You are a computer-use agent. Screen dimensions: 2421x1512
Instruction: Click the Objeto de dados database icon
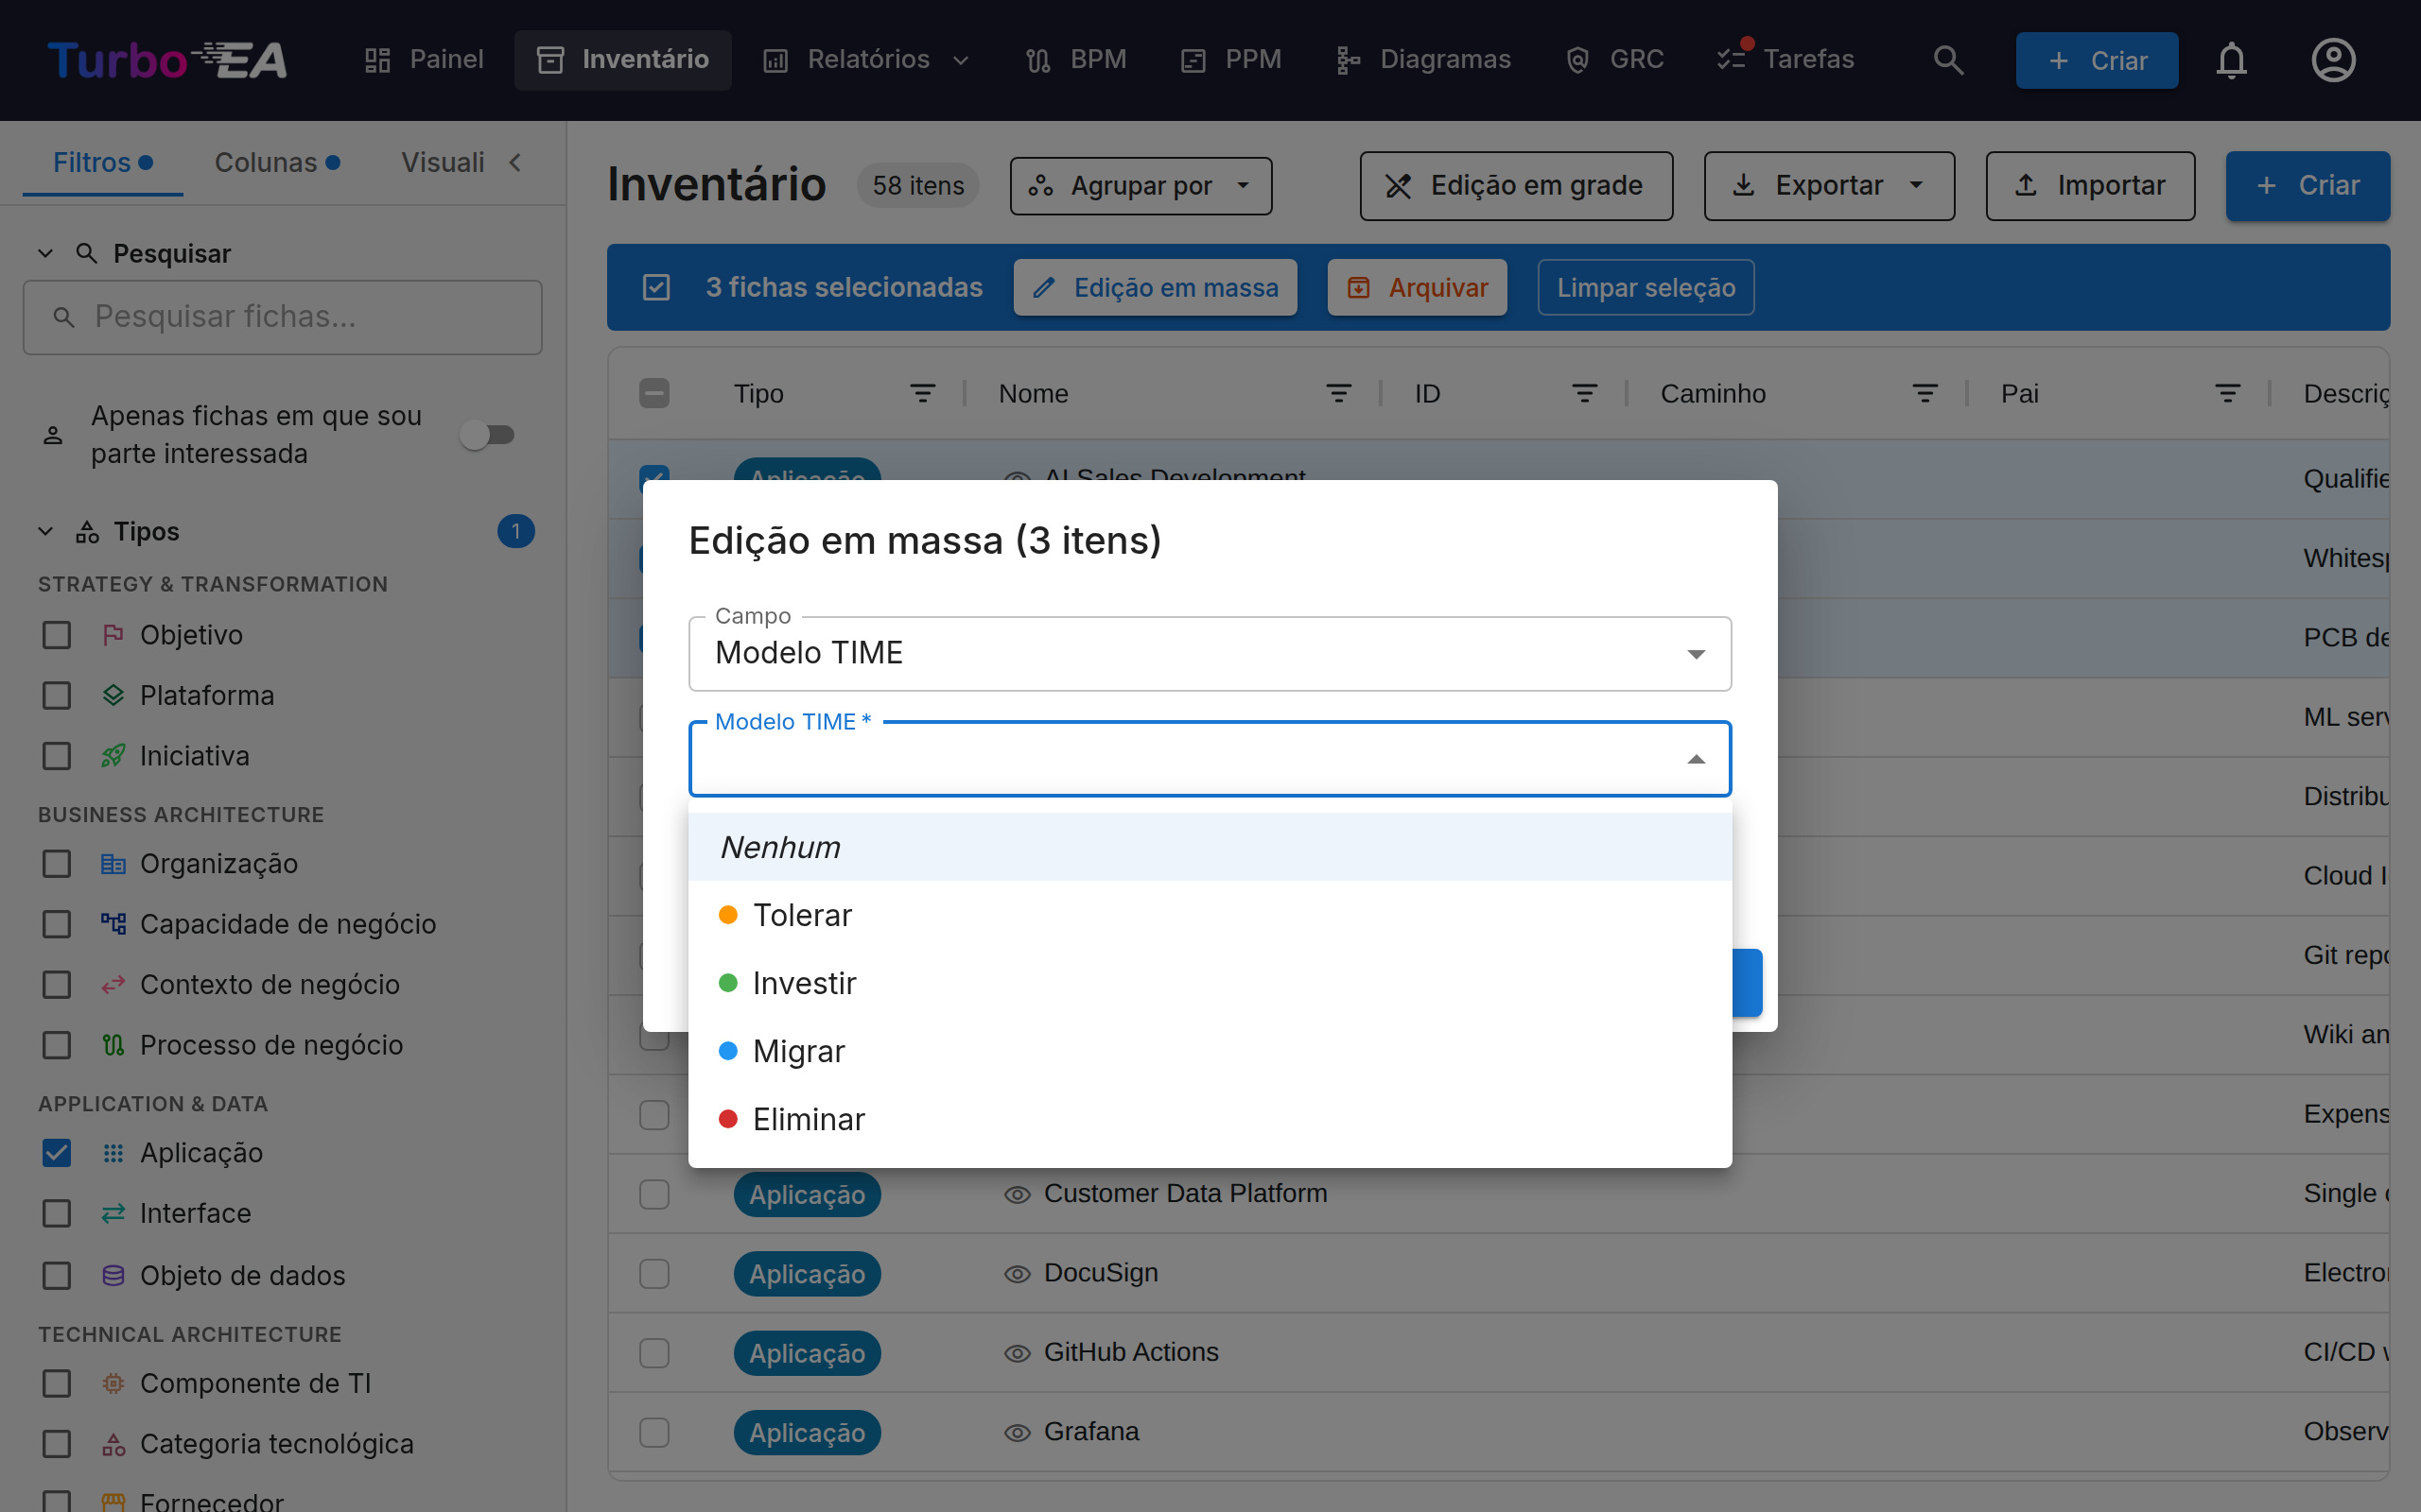click(113, 1275)
